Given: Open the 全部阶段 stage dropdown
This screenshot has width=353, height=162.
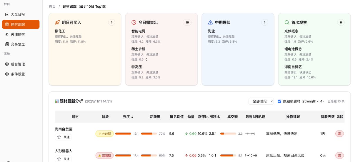Looking at the screenshot, I should coord(261,101).
